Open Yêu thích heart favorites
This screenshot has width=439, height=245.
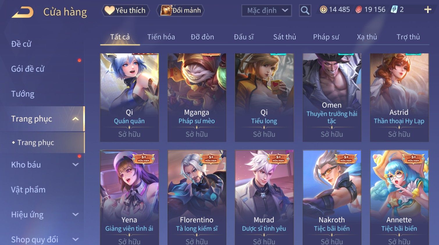(125, 10)
